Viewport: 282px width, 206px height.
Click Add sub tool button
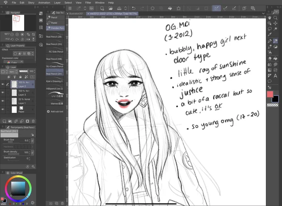pos(55,111)
